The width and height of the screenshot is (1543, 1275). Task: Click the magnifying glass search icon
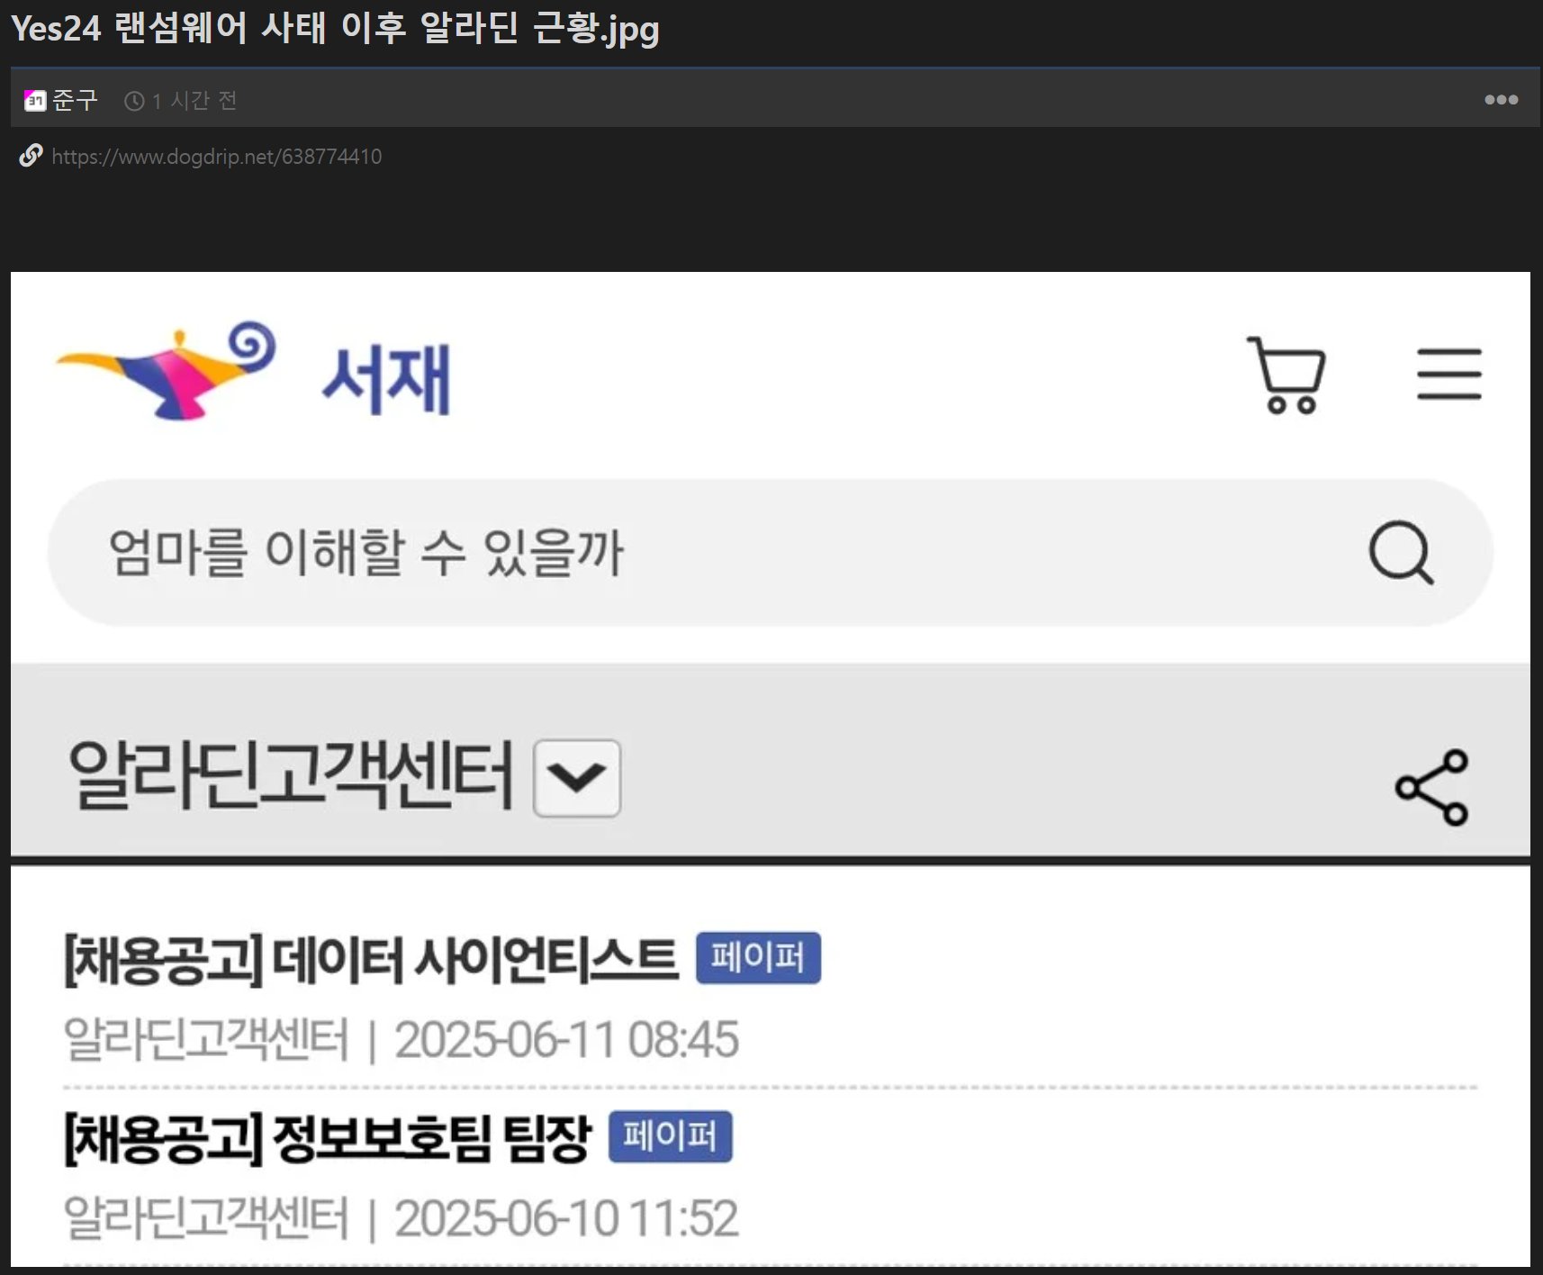tap(1401, 552)
